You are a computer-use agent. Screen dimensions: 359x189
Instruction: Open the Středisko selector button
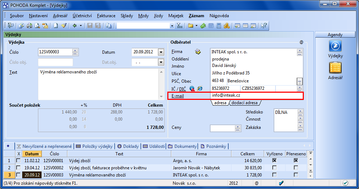pyautogui.click(x=300, y=112)
